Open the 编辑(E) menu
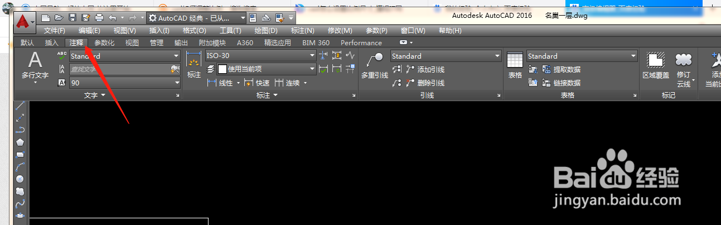The height and width of the screenshot is (225, 721). 89,31
